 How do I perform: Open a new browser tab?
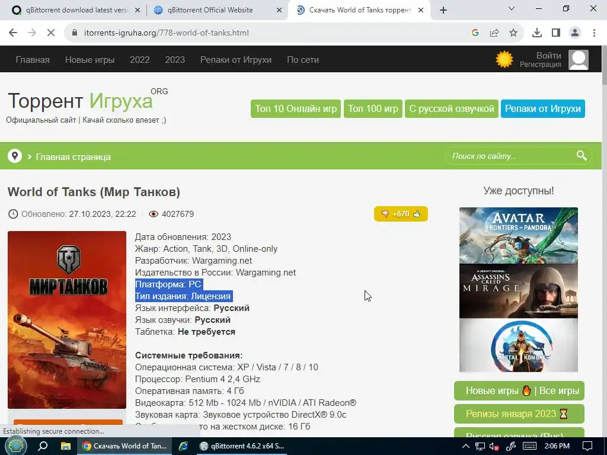coord(443,10)
